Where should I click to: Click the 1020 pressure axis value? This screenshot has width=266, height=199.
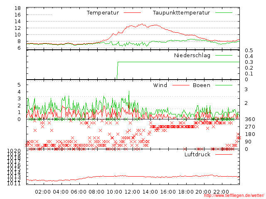pyautogui.click(x=14, y=150)
